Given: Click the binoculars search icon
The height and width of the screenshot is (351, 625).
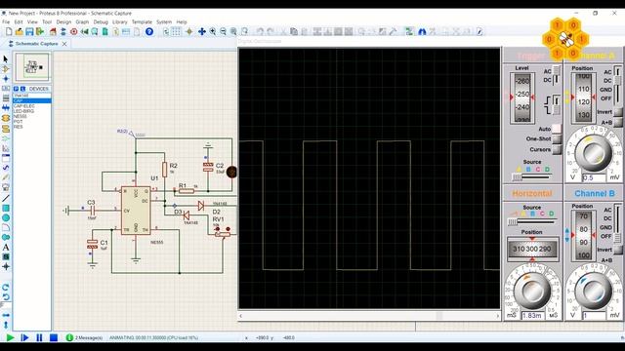Looking at the screenshot, I should tap(422, 31).
